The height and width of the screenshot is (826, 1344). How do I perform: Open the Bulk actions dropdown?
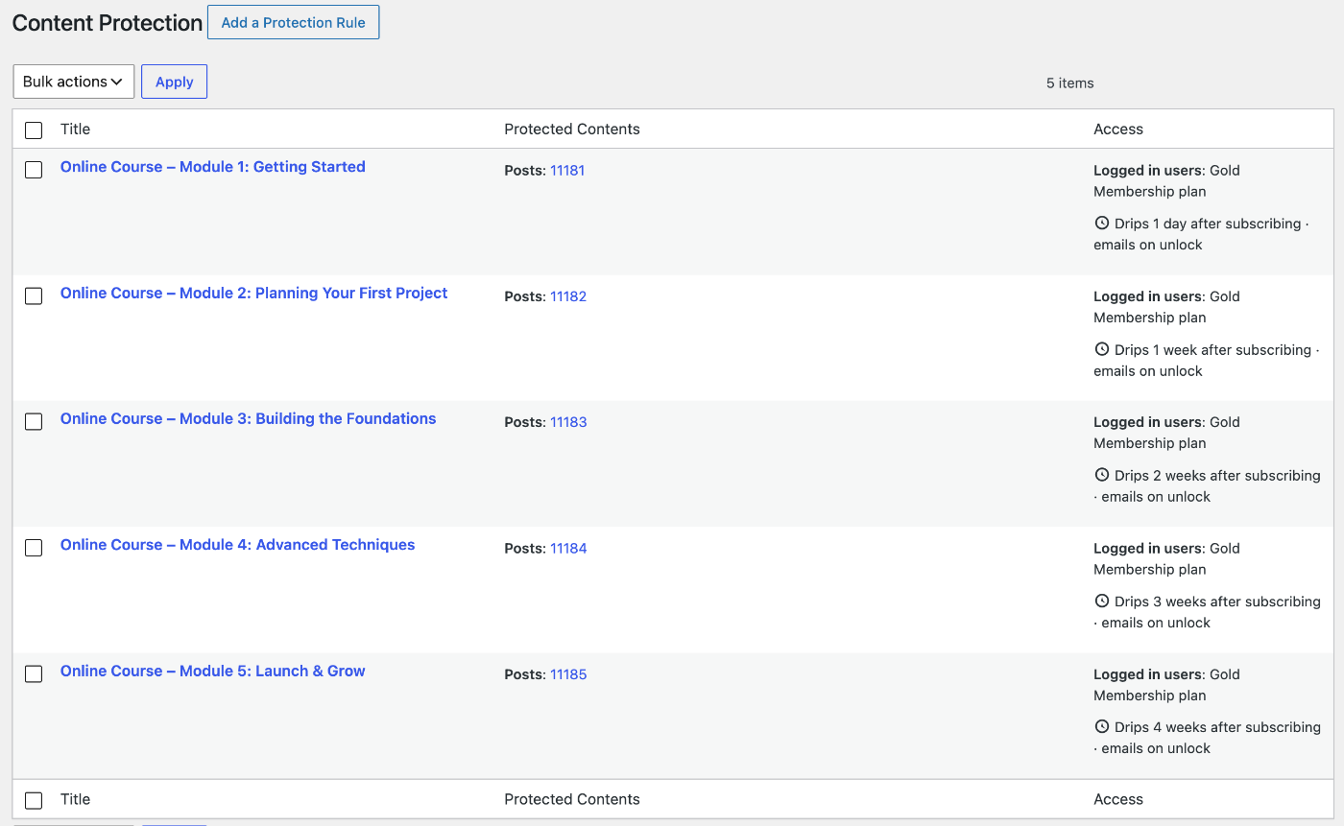tap(74, 82)
